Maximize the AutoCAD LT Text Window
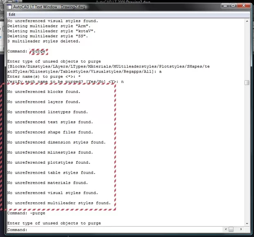This screenshot has width=254, height=237. coord(233,6)
